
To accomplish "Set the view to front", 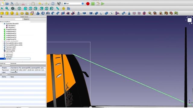I will point(25,8).
